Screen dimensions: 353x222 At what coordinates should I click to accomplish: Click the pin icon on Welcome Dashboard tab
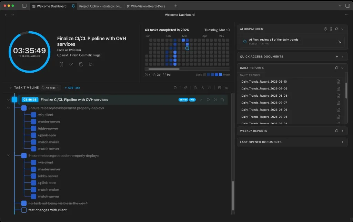pos(73,6)
